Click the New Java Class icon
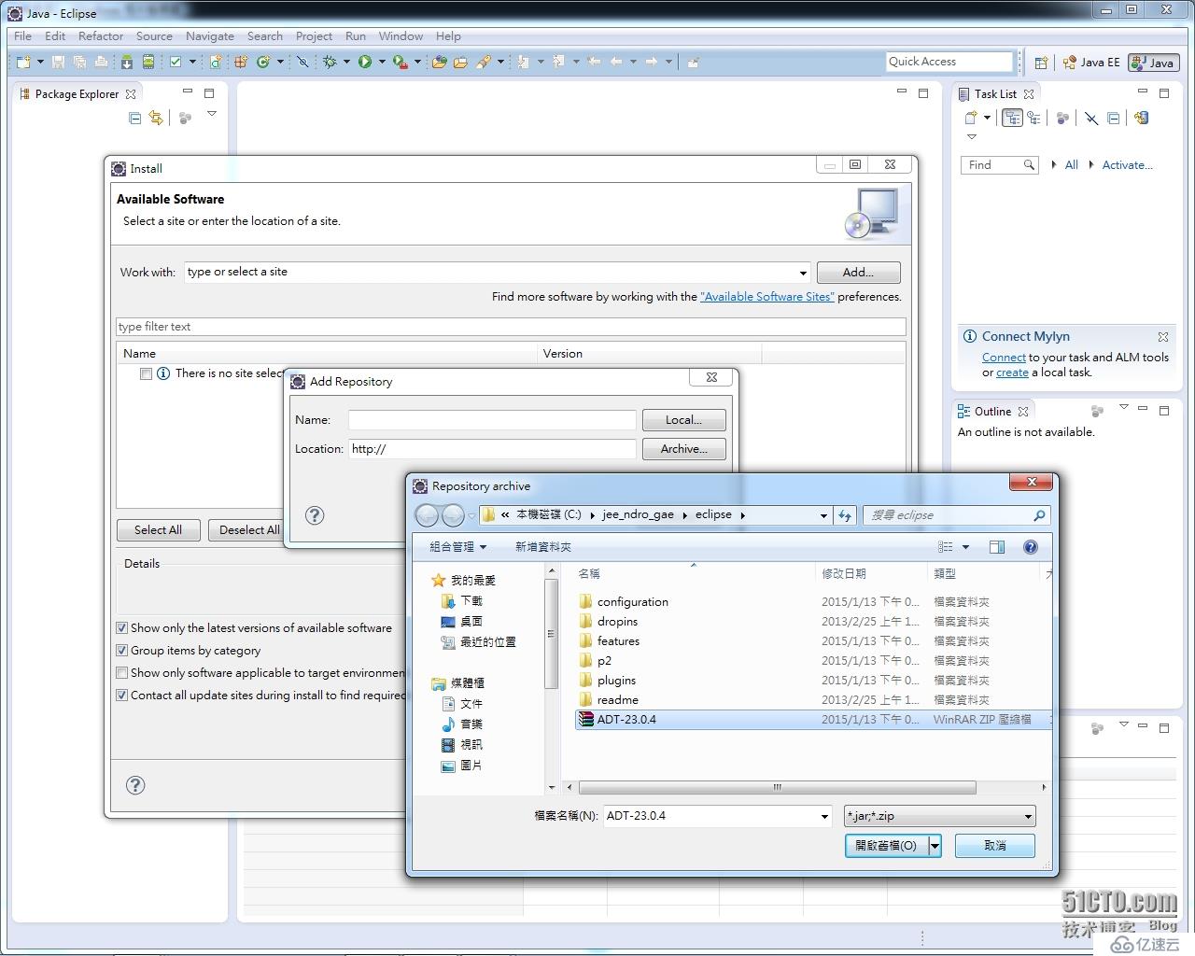1195x956 pixels. (x=263, y=62)
